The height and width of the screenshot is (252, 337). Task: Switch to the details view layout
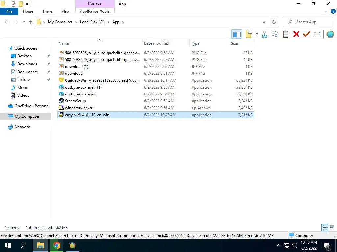(325, 227)
